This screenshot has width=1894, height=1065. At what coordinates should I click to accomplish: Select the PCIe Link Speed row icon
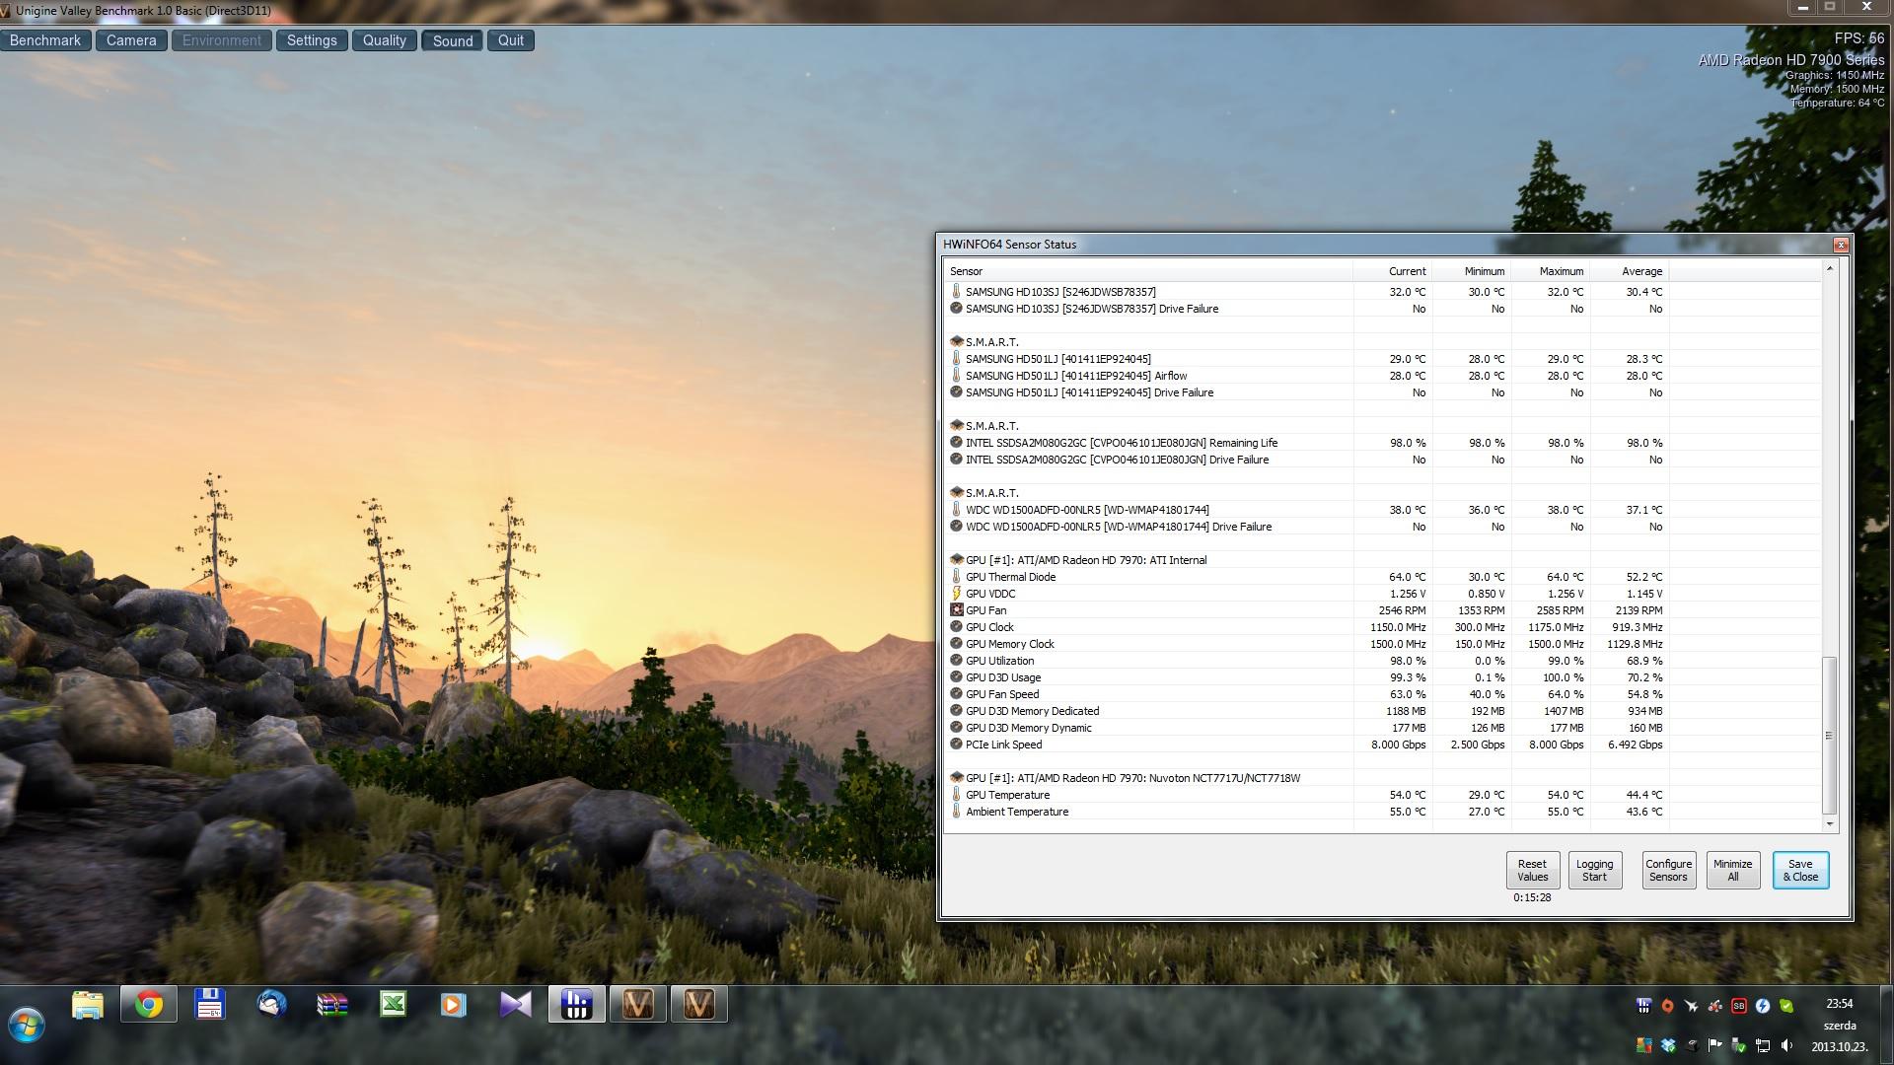956,745
